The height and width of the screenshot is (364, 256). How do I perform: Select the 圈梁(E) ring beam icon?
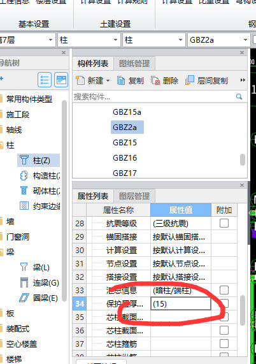[24, 298]
